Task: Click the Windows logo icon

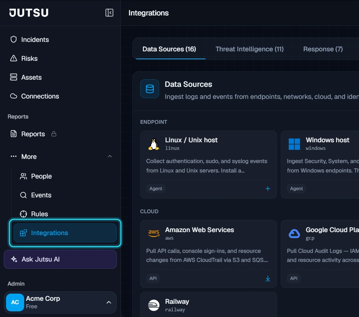Action: point(294,144)
